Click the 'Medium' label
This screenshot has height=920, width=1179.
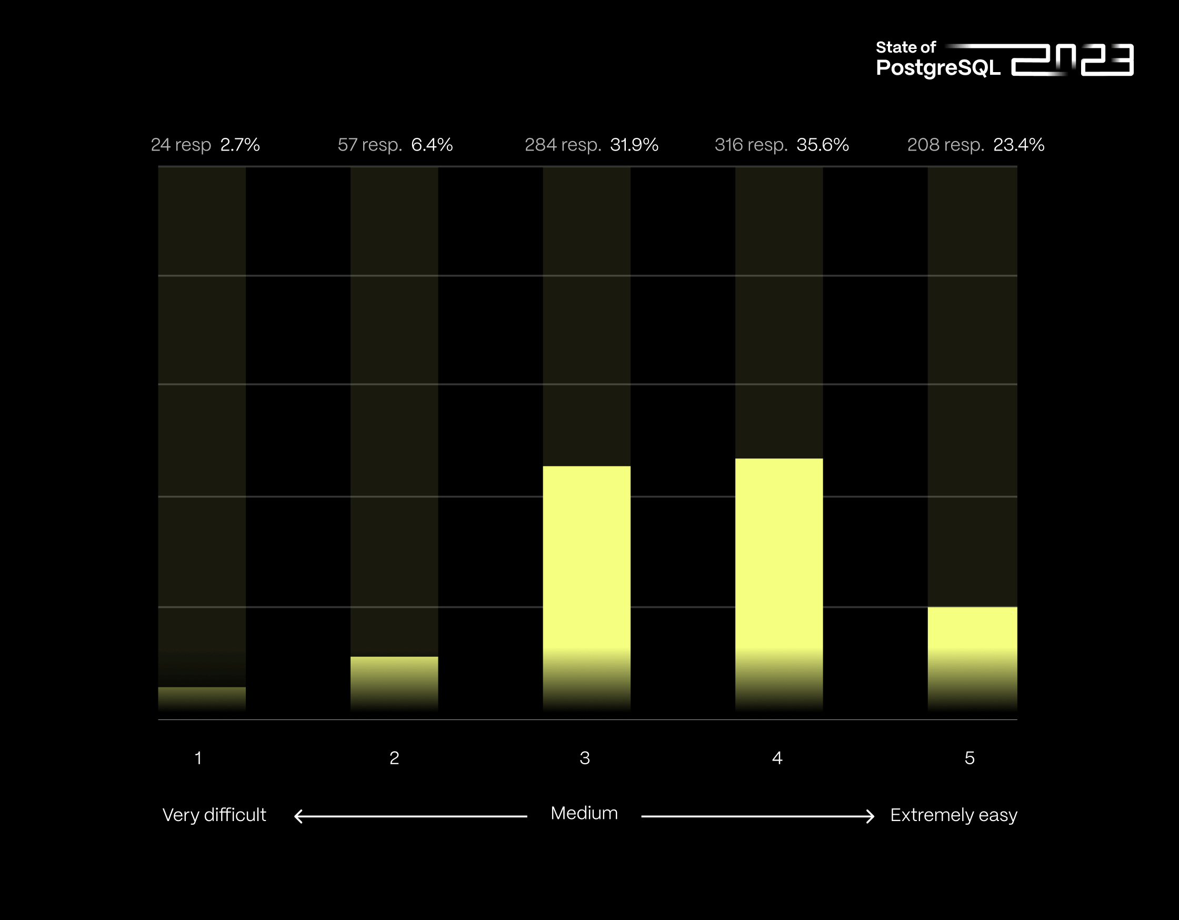coord(584,813)
